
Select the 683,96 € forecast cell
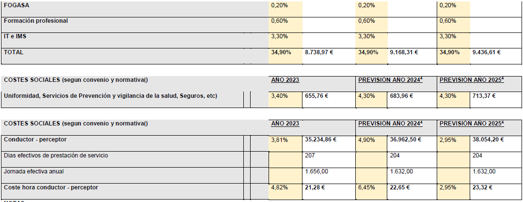[412, 99]
